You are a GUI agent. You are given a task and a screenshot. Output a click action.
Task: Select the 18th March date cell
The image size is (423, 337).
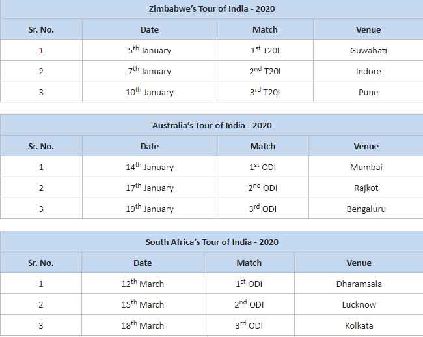[143, 325]
